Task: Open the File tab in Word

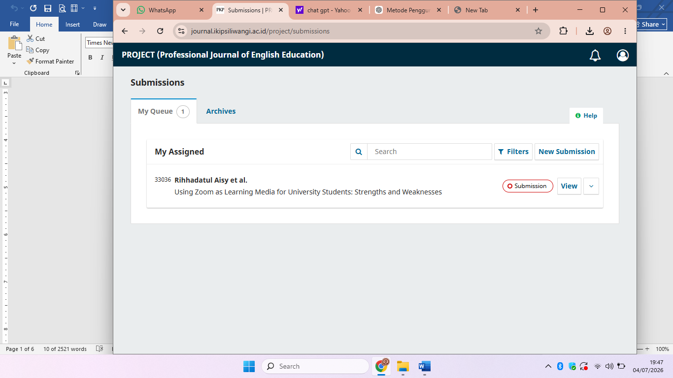Action: [x=14, y=24]
